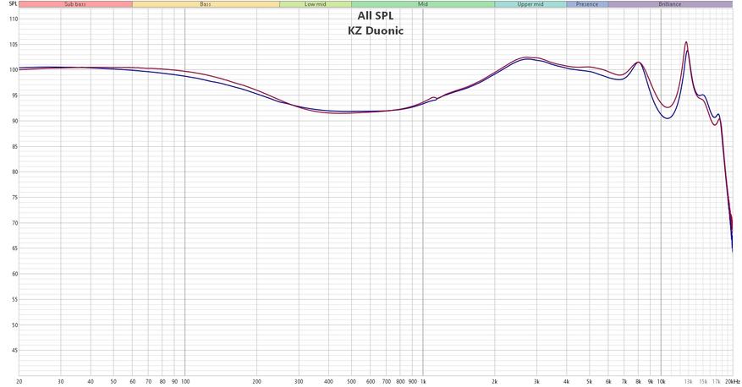Click the 13 kHz treble peak
The image size is (742, 387).
[686, 42]
